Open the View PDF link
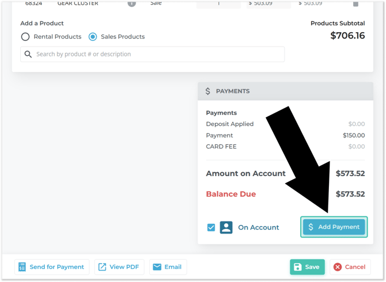The height and width of the screenshot is (282, 386). [x=119, y=267]
